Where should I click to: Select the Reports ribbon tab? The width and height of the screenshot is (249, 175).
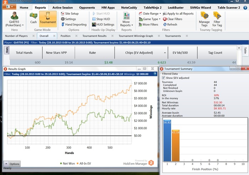click(40, 7)
